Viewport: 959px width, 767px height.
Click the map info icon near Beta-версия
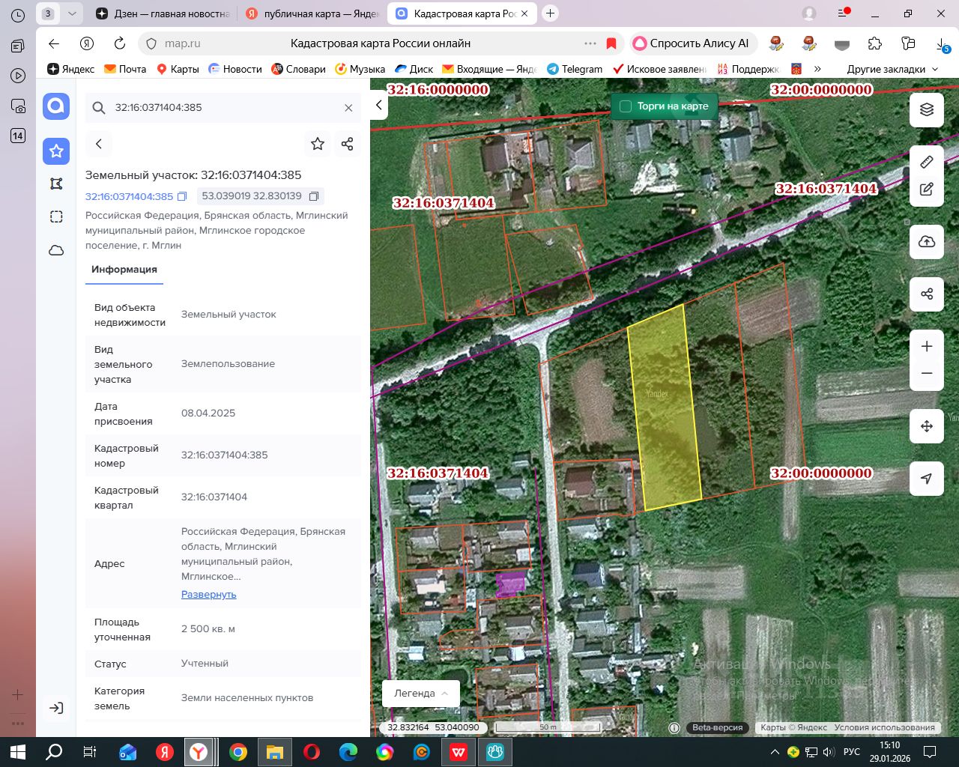click(674, 727)
